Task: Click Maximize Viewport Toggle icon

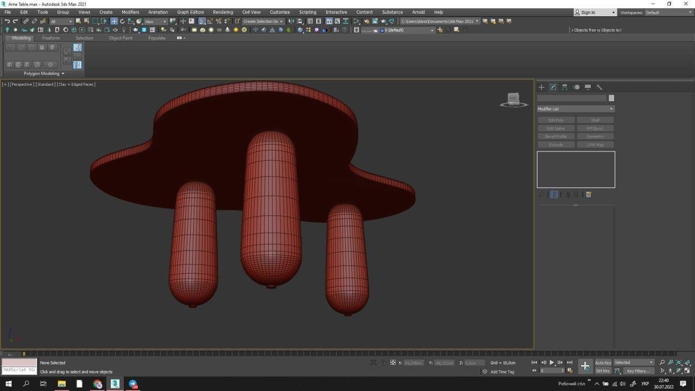Action: (x=688, y=371)
